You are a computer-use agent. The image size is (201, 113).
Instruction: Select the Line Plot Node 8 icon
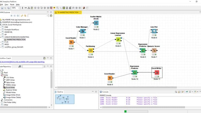click(x=154, y=31)
